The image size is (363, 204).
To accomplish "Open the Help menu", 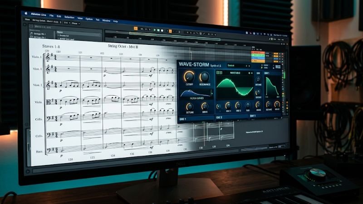I will tap(115, 21).
